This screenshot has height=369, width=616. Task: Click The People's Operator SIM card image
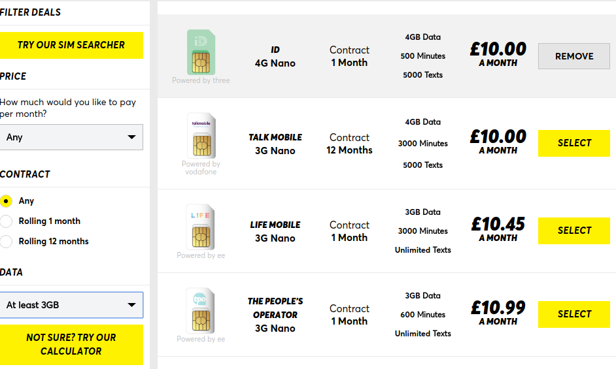click(x=200, y=310)
